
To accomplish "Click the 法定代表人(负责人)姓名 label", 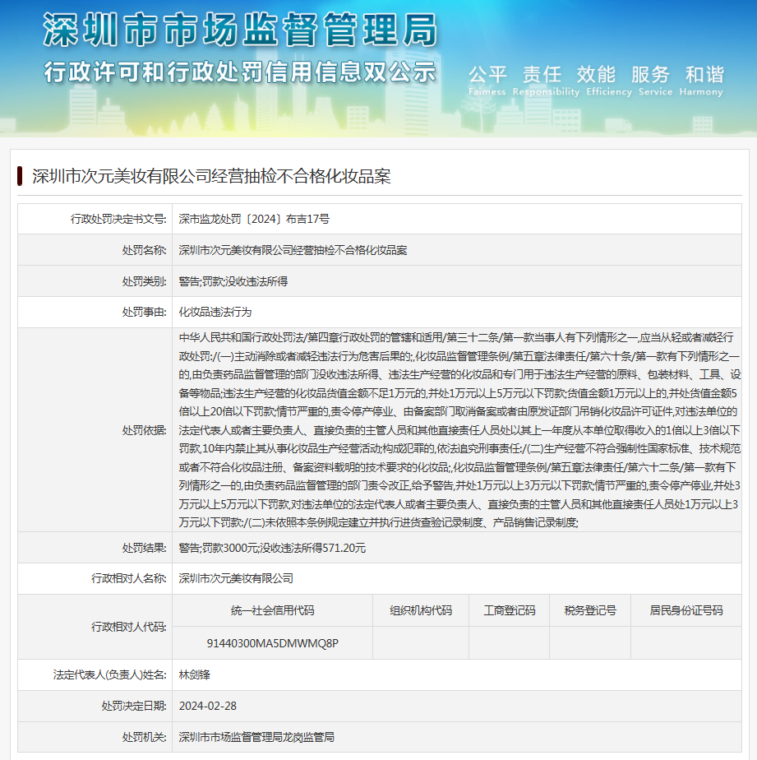I will tap(109, 674).
